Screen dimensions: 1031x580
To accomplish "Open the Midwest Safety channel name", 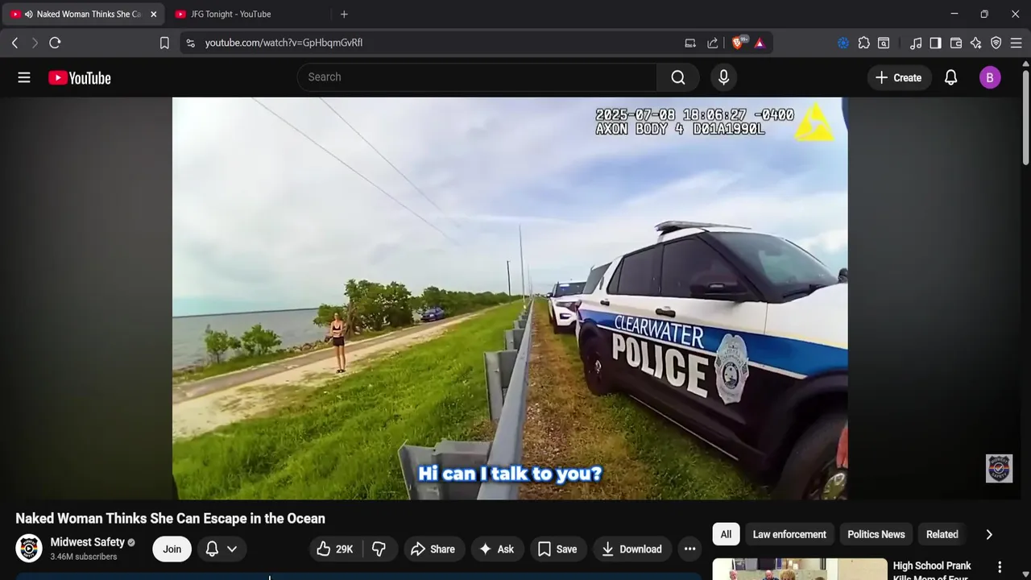I will [x=88, y=542].
